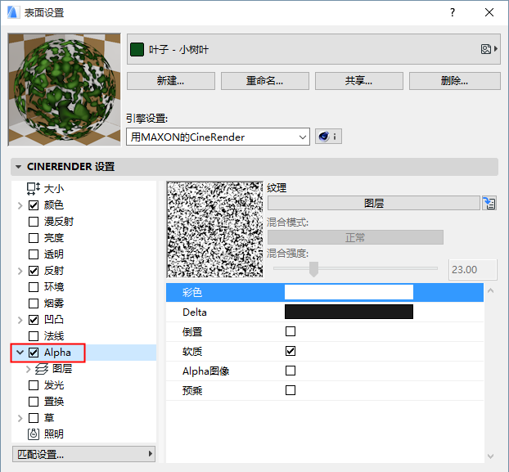Screen dimensions: 509x472
Task: Click the parameter list scroll down arrow
Action: pyautogui.click(x=490, y=456)
